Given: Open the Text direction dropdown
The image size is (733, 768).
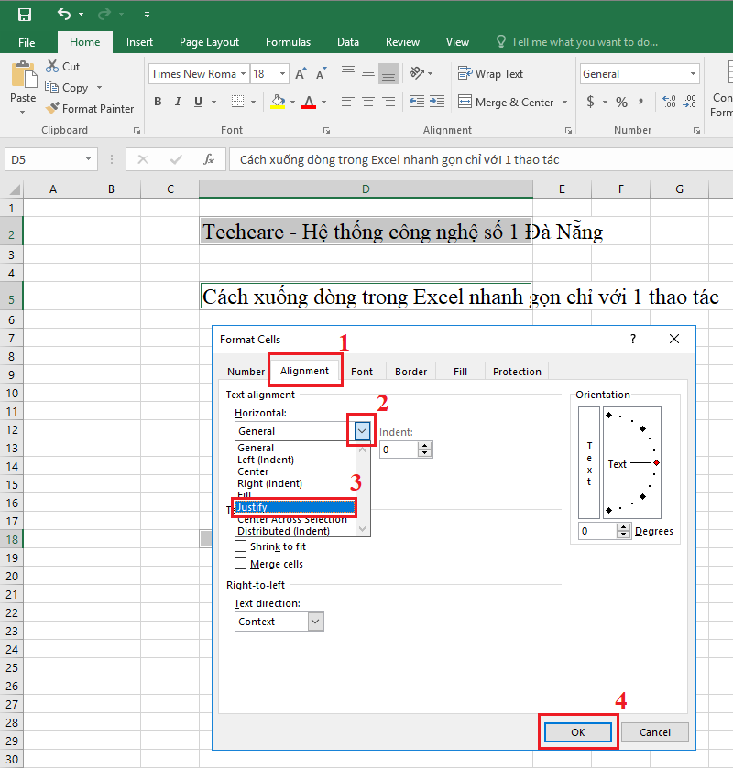Looking at the screenshot, I should [x=315, y=621].
